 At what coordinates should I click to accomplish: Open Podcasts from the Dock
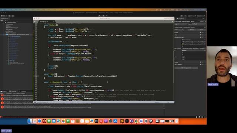click(106, 121)
